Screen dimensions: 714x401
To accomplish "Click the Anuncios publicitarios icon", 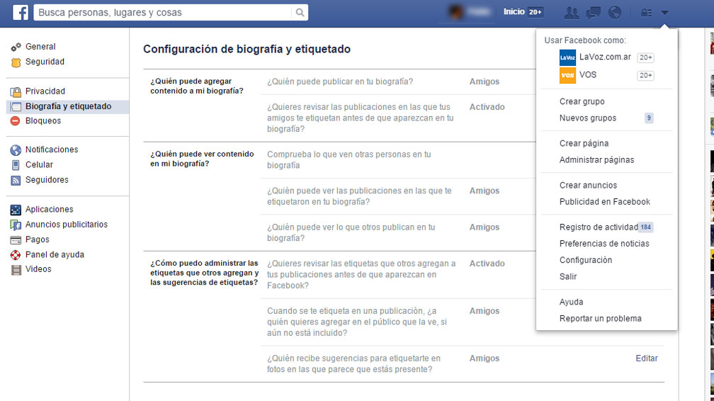I will (x=16, y=225).
